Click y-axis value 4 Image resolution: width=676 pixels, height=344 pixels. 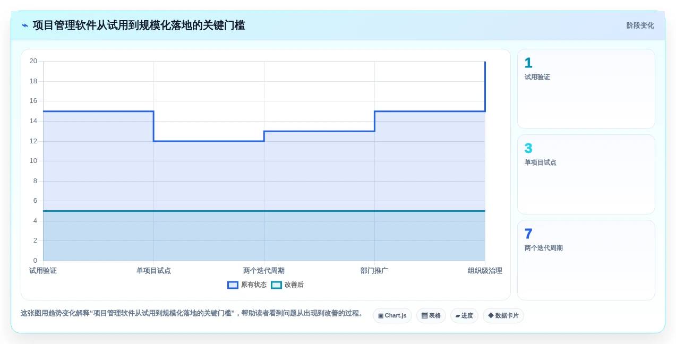(x=36, y=221)
